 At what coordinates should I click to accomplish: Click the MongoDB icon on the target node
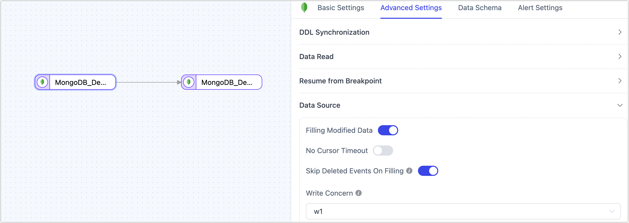(189, 82)
